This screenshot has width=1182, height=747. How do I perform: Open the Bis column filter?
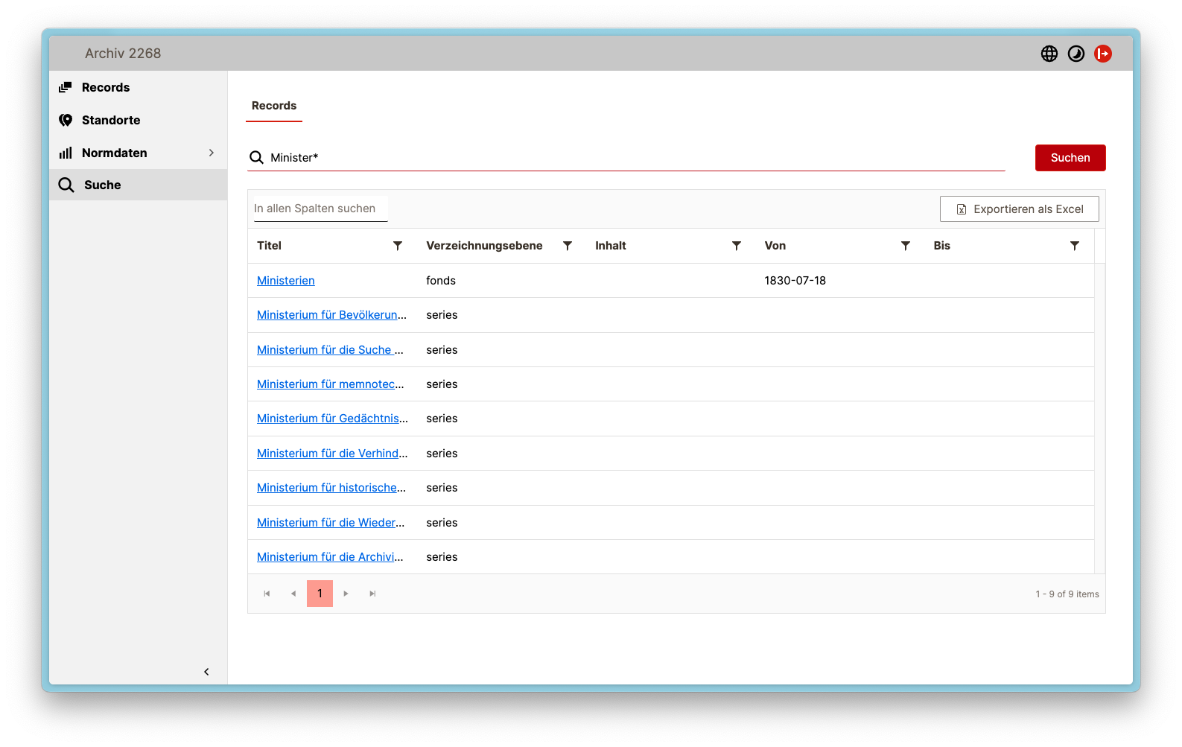click(x=1074, y=246)
